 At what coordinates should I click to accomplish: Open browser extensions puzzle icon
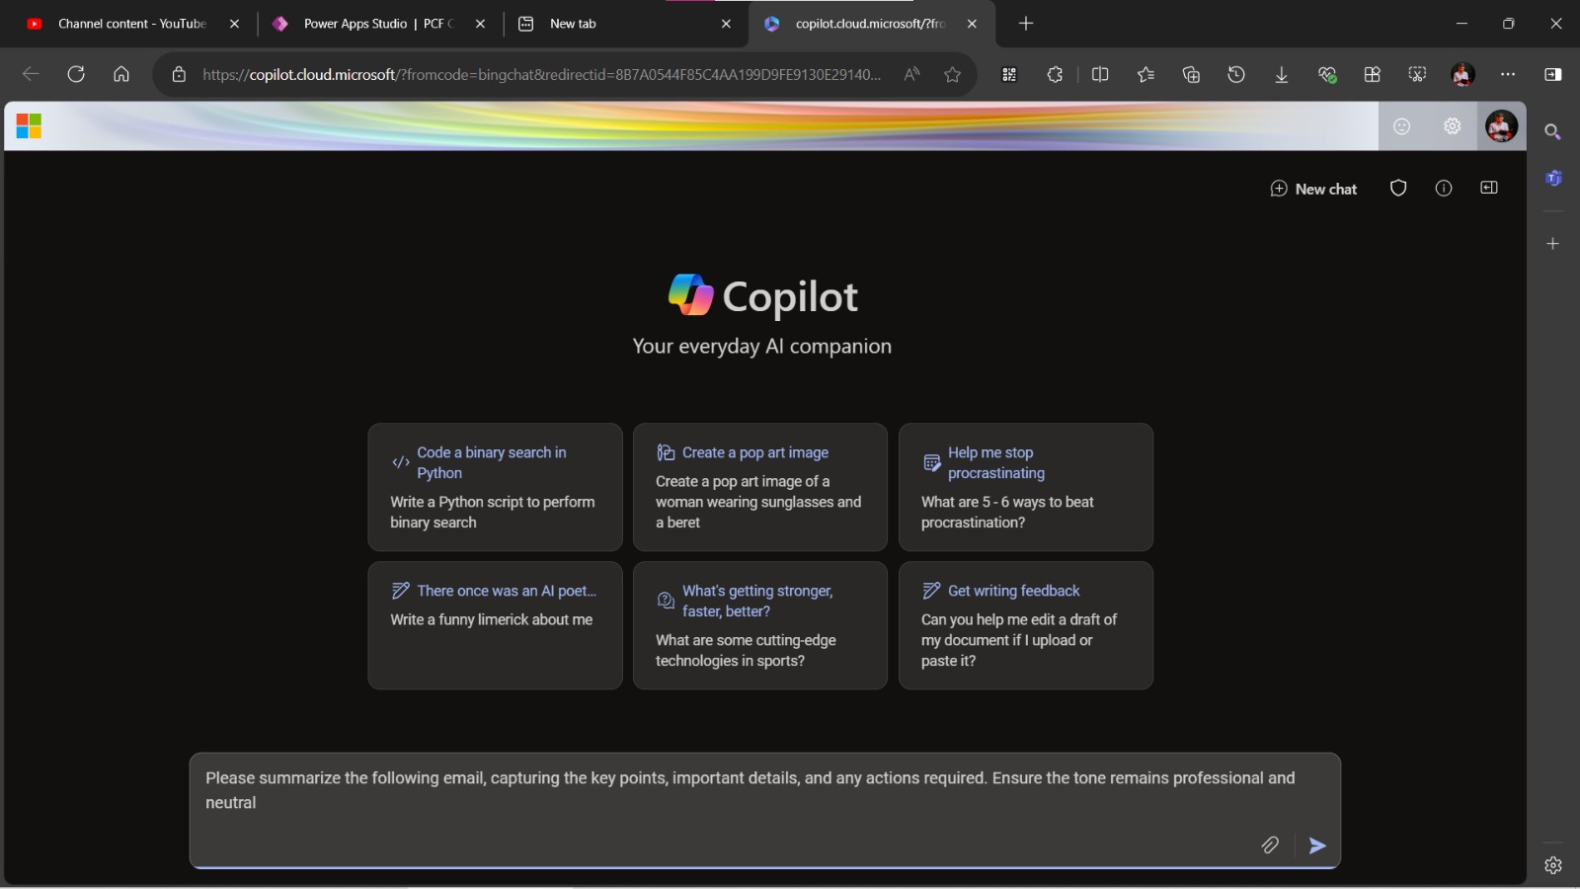coord(1055,74)
